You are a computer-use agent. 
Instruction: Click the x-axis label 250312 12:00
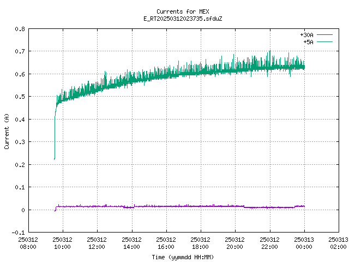[97, 243]
